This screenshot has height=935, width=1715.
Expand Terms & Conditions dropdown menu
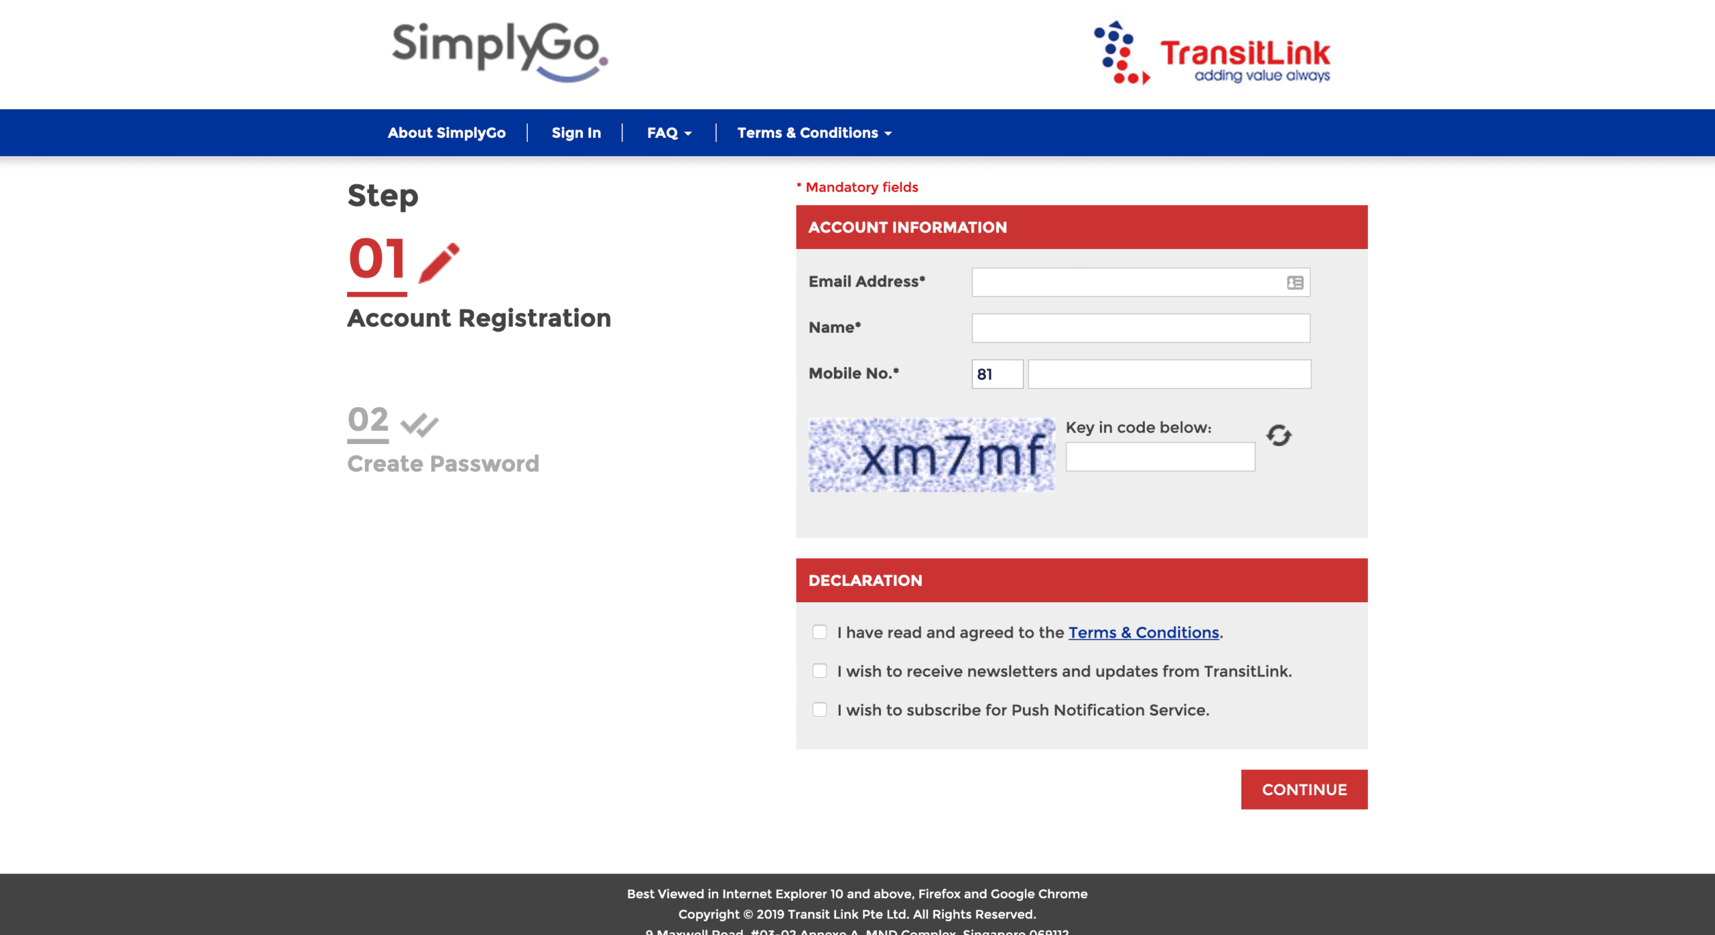(x=815, y=133)
